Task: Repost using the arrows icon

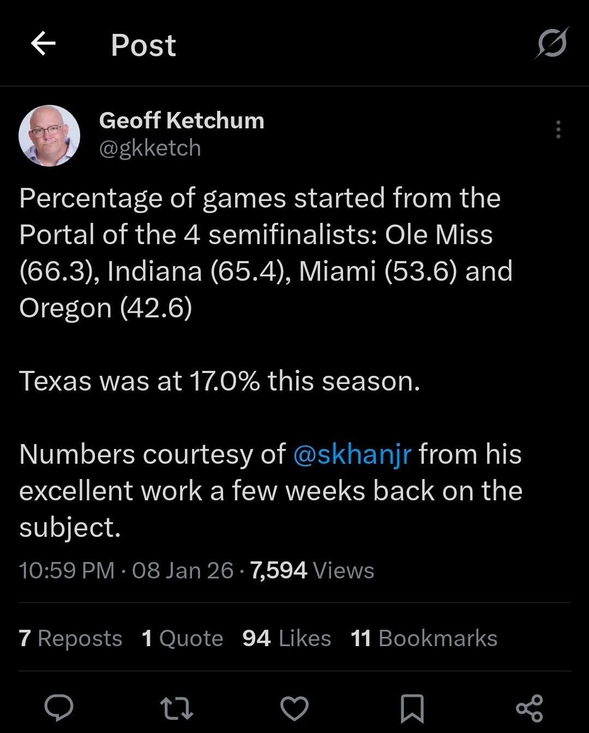Action: [x=177, y=707]
